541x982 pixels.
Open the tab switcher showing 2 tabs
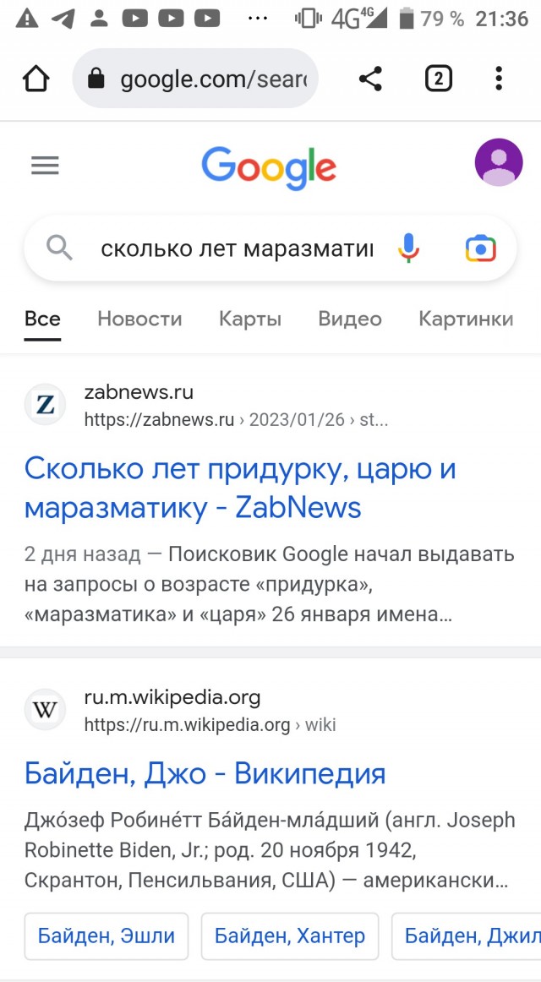point(438,79)
